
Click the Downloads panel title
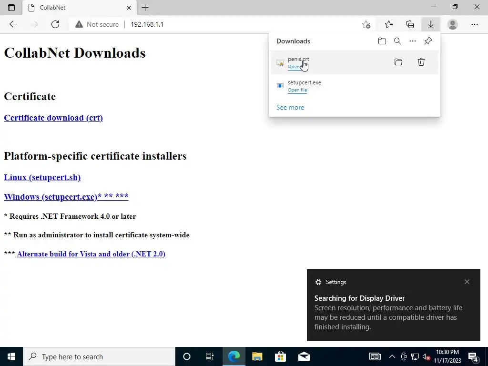click(293, 41)
